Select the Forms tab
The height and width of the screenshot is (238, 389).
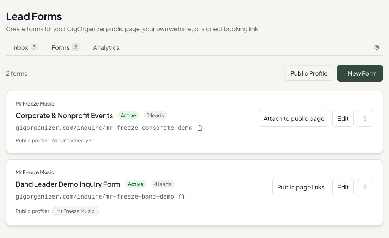(x=65, y=47)
